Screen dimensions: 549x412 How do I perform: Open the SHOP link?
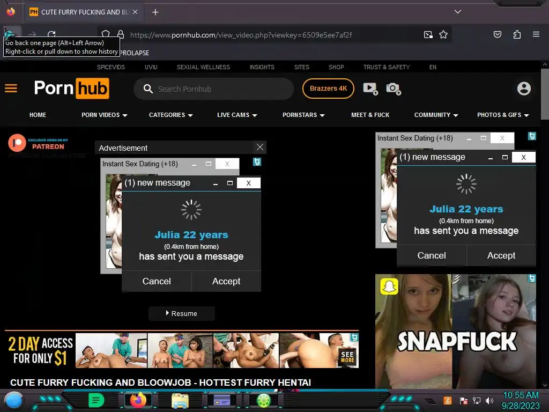coord(336,67)
